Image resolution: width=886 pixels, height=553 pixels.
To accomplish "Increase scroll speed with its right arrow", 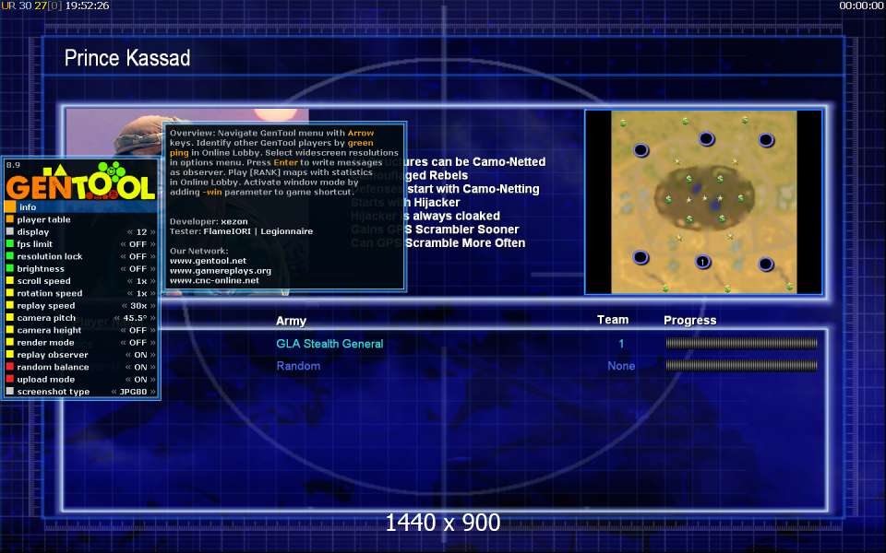I will (x=152, y=281).
